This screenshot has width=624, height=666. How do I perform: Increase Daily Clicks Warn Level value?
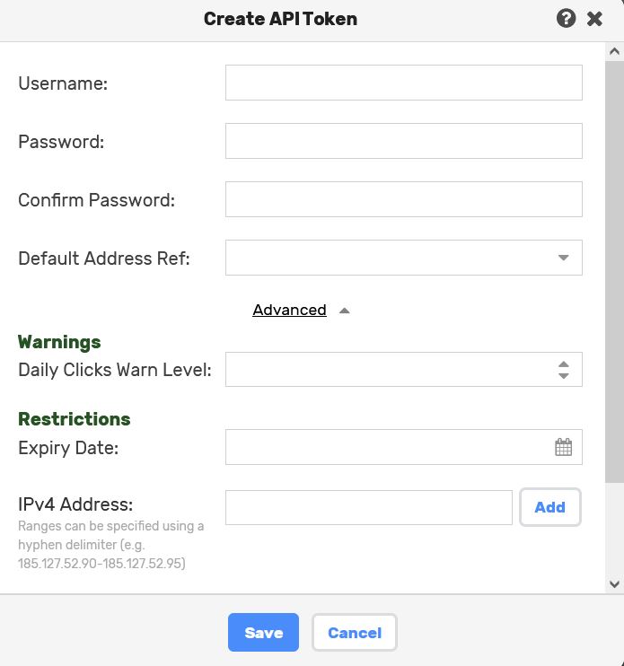[x=564, y=364]
